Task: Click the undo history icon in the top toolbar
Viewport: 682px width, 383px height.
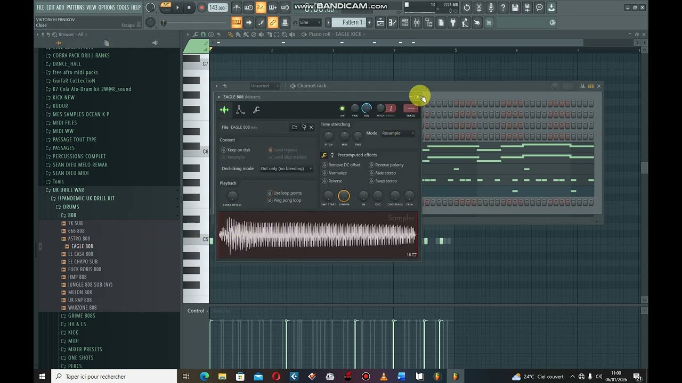Action: (467, 7)
